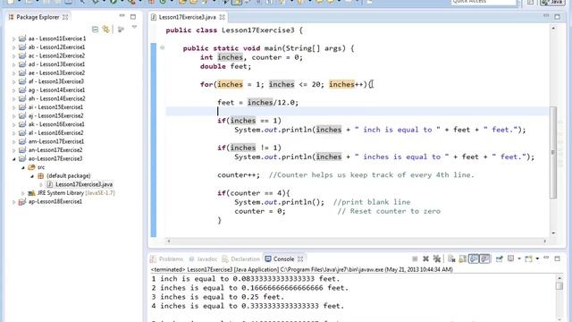Expand the ap-Lesson18Exercise1 project
572x322 pixels.
pos(14,202)
